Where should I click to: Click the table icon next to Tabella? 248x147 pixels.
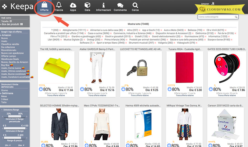[11, 21]
